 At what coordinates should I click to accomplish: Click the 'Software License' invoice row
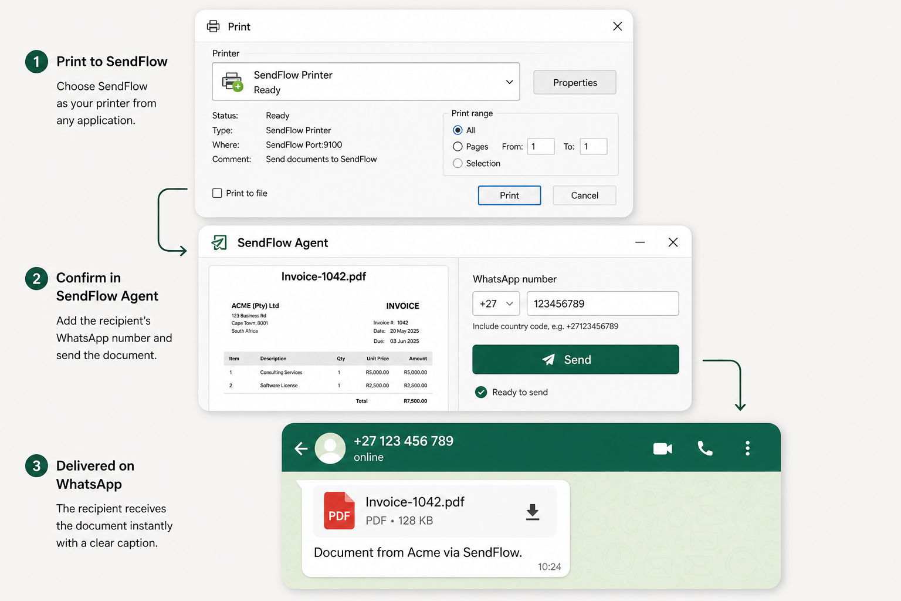[328, 386]
